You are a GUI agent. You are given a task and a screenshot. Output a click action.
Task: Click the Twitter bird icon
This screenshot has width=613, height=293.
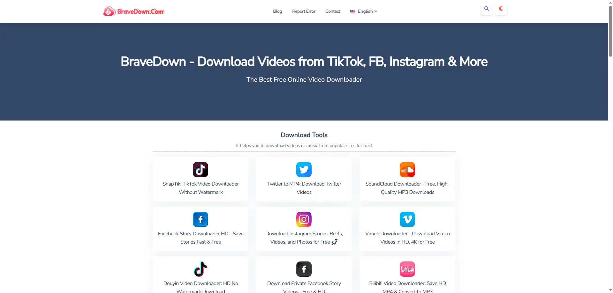tap(304, 170)
